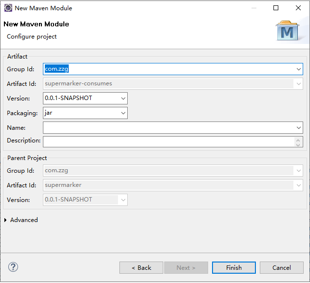The width and height of the screenshot is (310, 283).
Task: Click the jar Packaging field
Action: point(85,113)
